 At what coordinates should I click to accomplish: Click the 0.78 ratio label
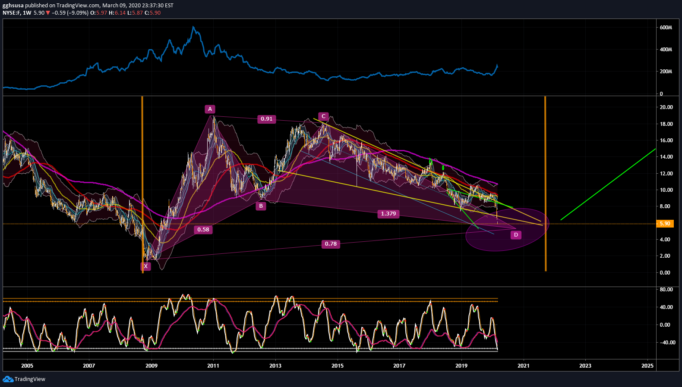click(x=331, y=244)
